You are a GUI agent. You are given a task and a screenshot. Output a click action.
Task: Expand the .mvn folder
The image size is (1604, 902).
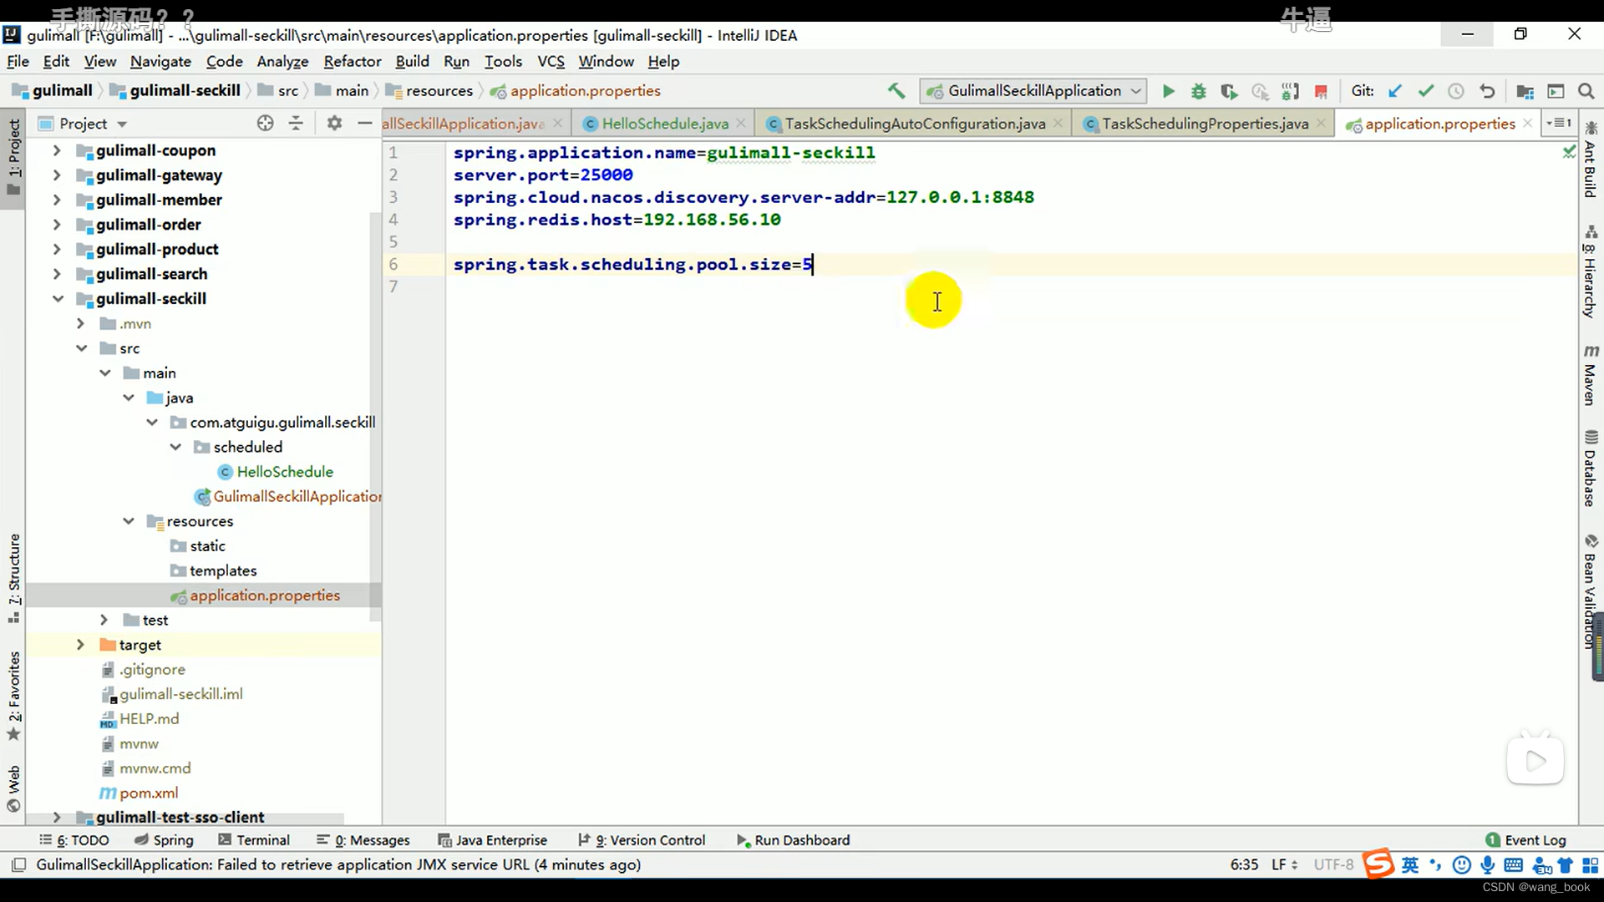point(80,323)
